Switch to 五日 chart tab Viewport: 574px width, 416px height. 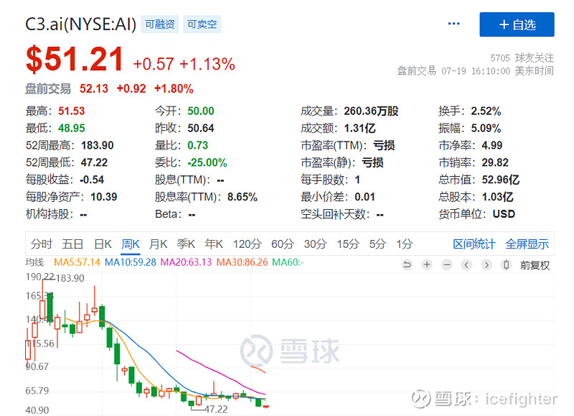pos(72,244)
